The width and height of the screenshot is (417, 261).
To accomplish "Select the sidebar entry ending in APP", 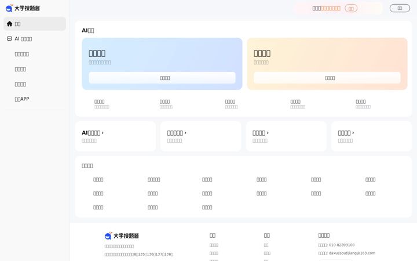I will pos(35,99).
